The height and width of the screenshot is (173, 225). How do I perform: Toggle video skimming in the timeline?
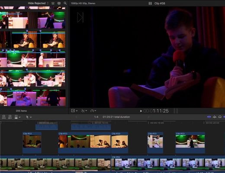coord(209,117)
